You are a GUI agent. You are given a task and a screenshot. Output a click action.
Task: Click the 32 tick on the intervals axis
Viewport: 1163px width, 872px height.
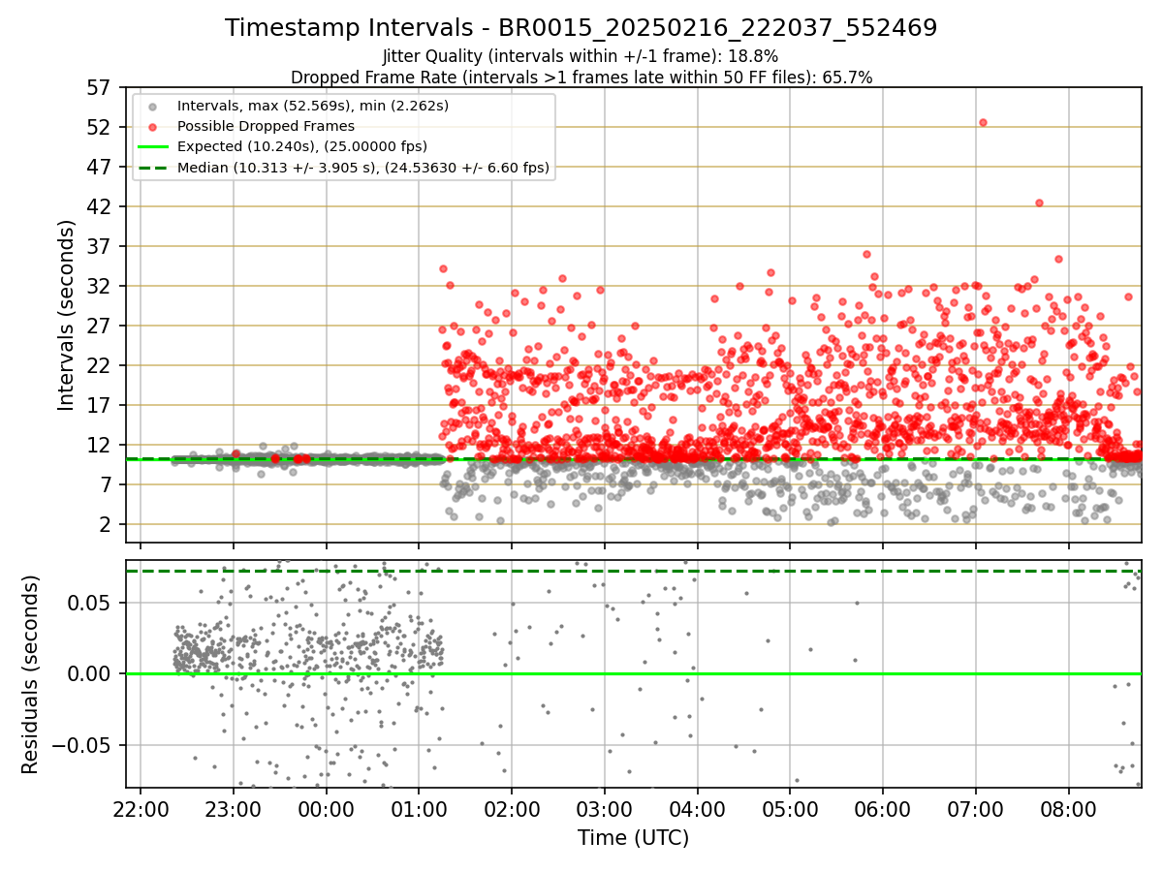click(101, 287)
